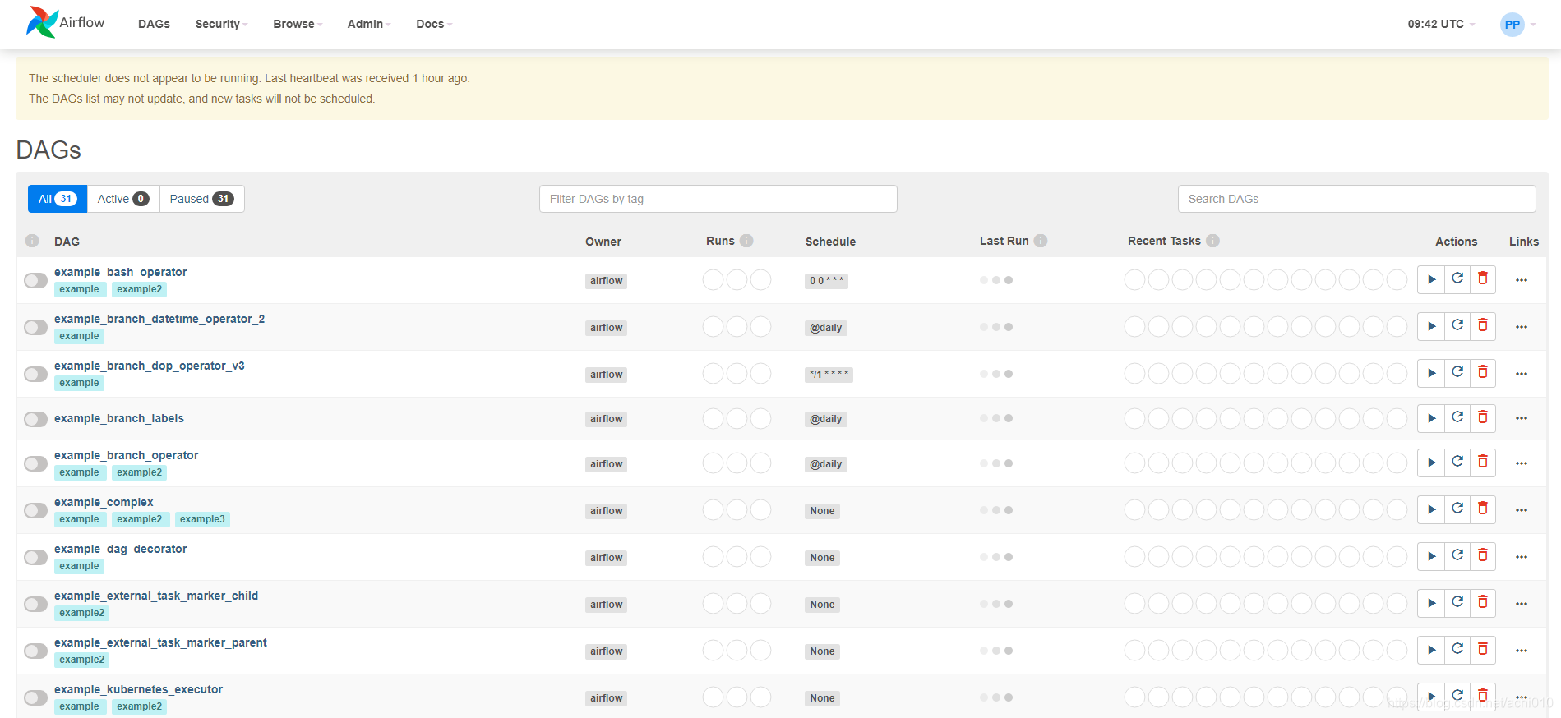Image resolution: width=1561 pixels, height=718 pixels.
Task: Delete the example_dag_decorator DAG
Action: pyautogui.click(x=1483, y=556)
